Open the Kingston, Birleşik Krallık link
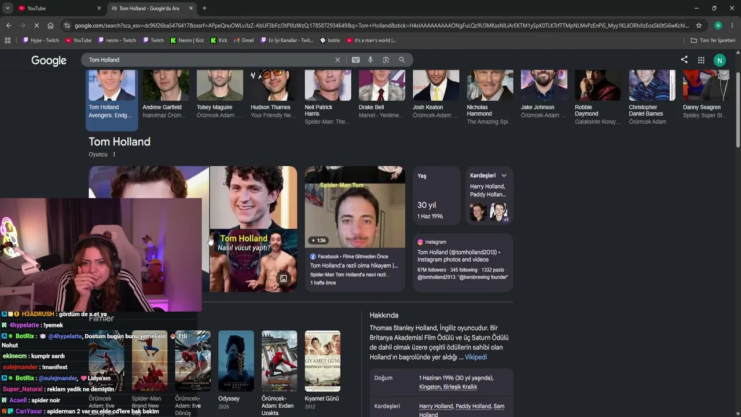The height and width of the screenshot is (417, 741). [448, 387]
